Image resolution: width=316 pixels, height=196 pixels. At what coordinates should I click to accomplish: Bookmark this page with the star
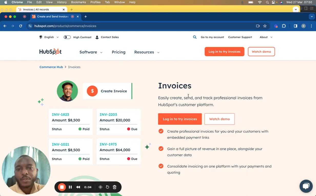click(x=265, y=26)
